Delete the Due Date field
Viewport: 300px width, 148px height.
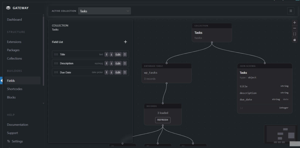(125, 72)
